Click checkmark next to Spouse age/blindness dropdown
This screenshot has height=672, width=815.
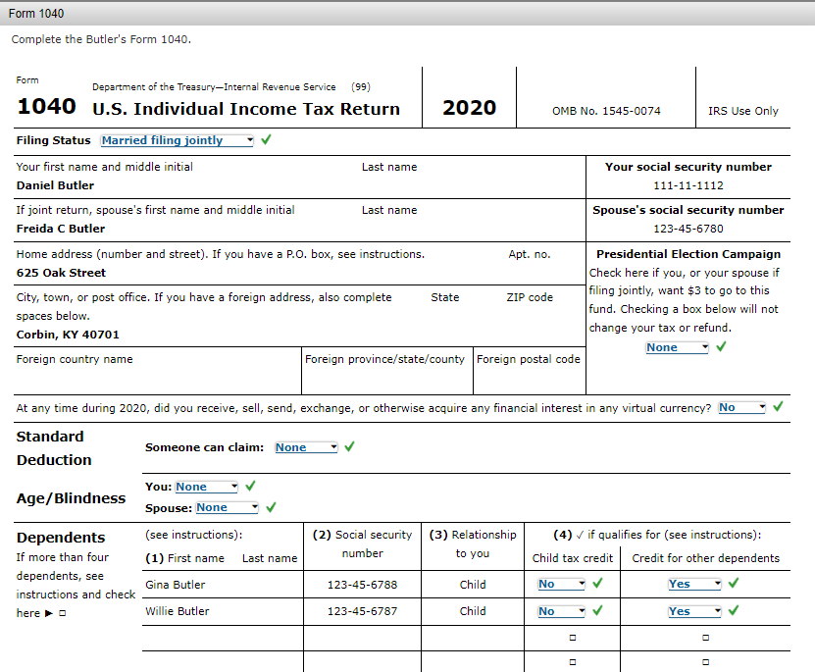click(x=272, y=507)
